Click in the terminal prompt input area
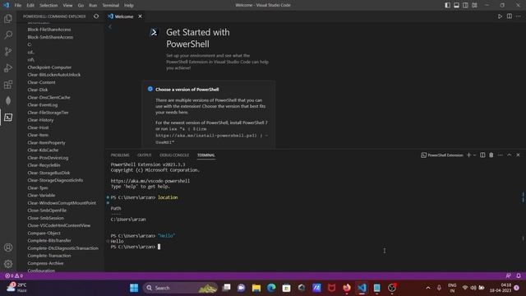Screen dimensions: 526x296 (x=159, y=247)
